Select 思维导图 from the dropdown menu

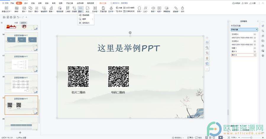pos(86,15)
